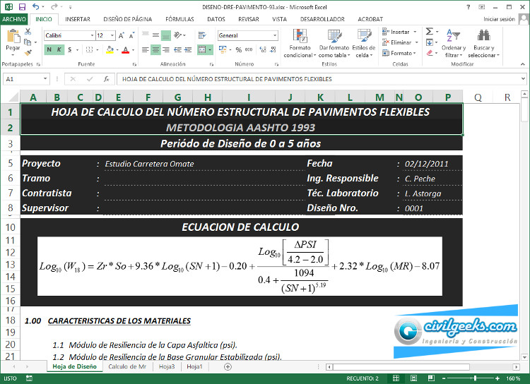
Task: Open the Calibri font name dropdown
Action: (x=92, y=35)
